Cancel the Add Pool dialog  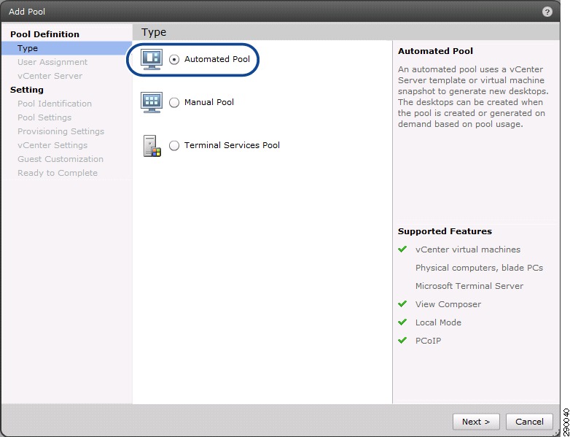point(529,422)
